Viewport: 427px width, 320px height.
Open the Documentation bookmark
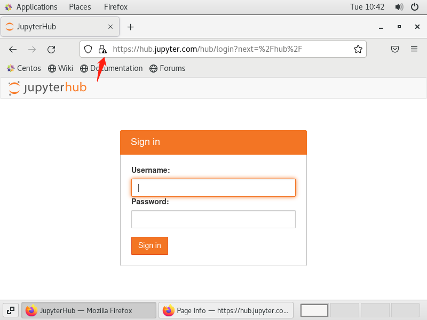pos(111,68)
